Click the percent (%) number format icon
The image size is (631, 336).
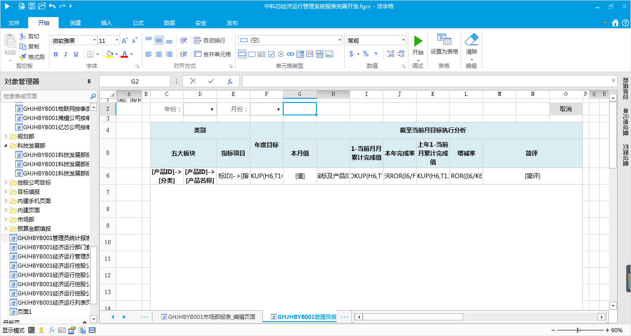[x=365, y=54]
